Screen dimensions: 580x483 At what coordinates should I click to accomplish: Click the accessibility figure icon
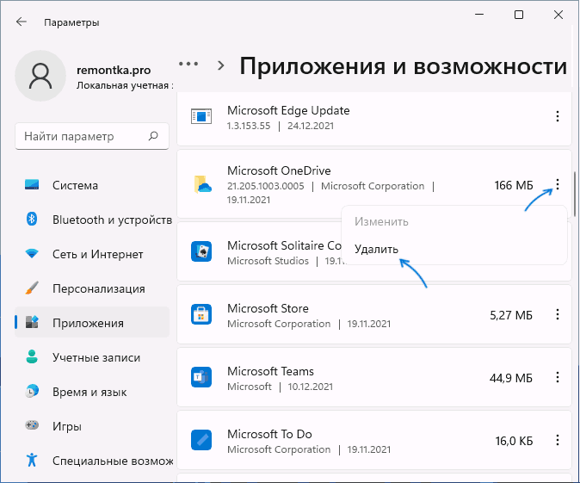coord(32,459)
